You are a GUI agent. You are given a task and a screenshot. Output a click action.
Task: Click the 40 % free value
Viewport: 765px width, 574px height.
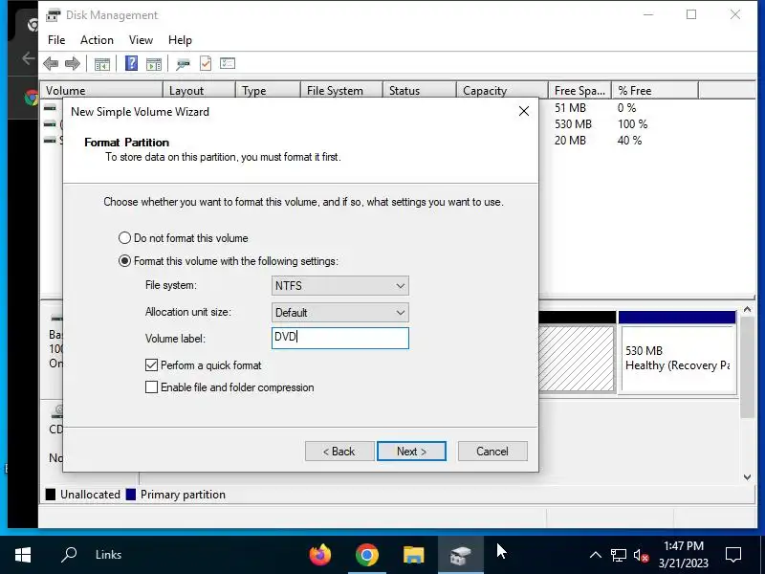[x=629, y=140]
